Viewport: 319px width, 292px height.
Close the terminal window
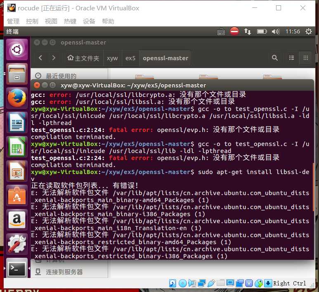tap(37, 85)
